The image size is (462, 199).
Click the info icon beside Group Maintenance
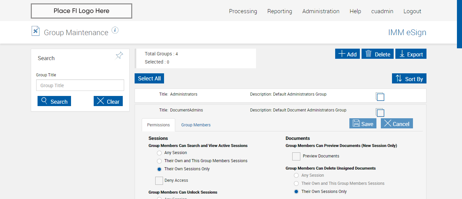(115, 30)
